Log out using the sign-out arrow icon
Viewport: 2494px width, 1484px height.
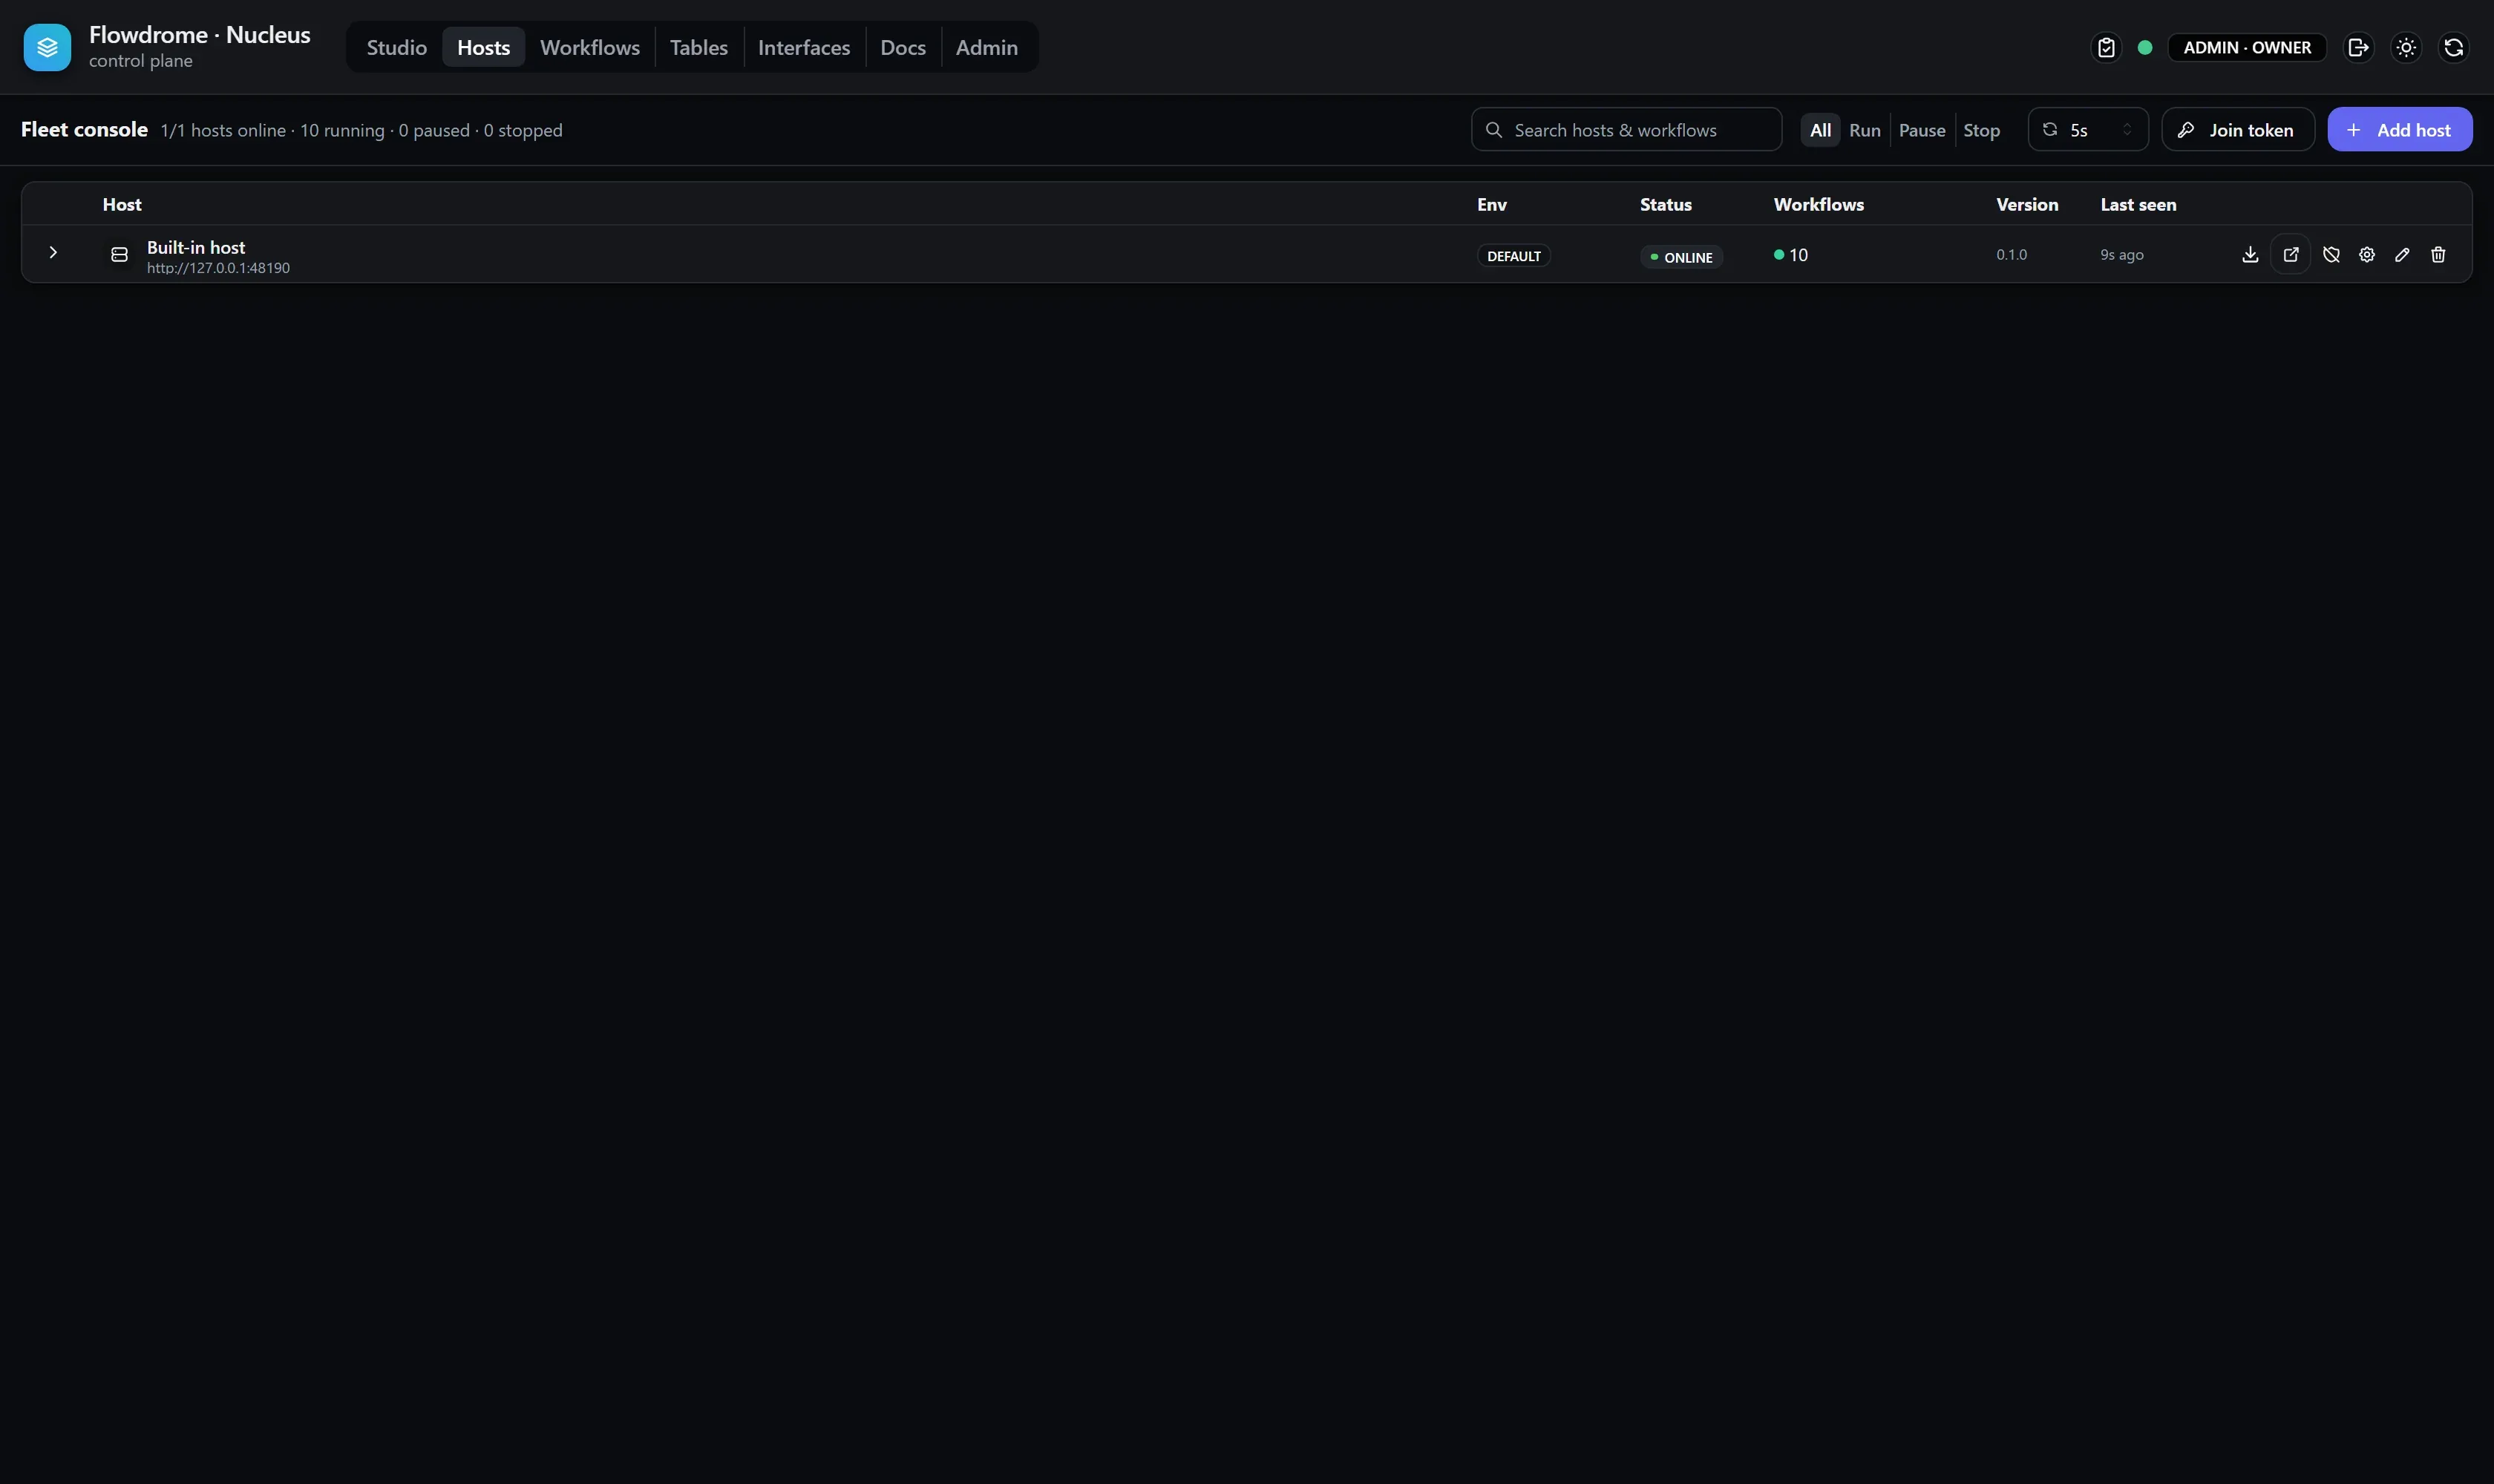[x=2358, y=47]
